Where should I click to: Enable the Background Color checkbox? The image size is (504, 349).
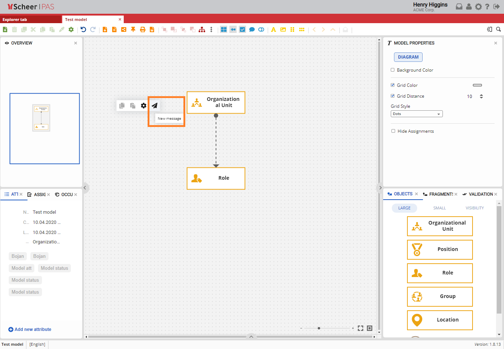pyautogui.click(x=393, y=70)
